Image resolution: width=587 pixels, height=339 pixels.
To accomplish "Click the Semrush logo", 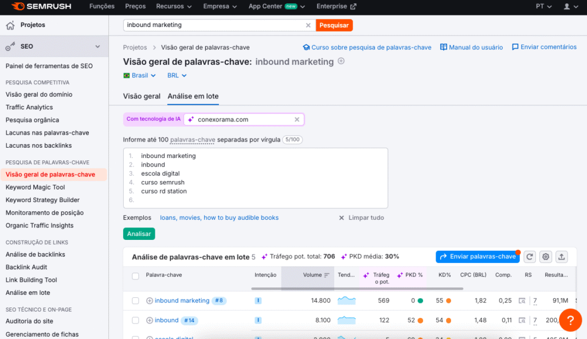I will coord(41,6).
